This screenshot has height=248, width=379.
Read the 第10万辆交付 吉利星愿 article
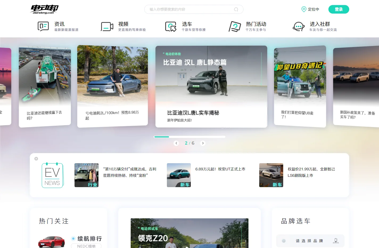click(130, 172)
